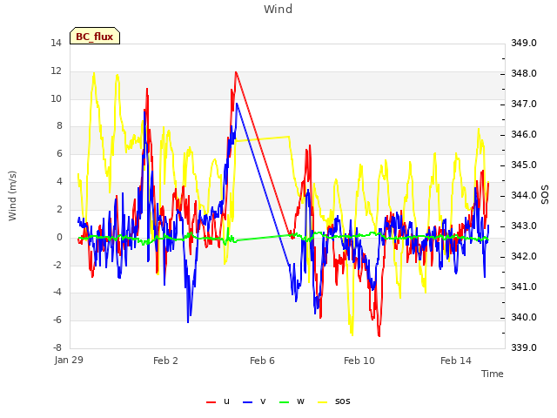Click the 'v' legend text
The image size is (557, 418).
pos(263,401)
